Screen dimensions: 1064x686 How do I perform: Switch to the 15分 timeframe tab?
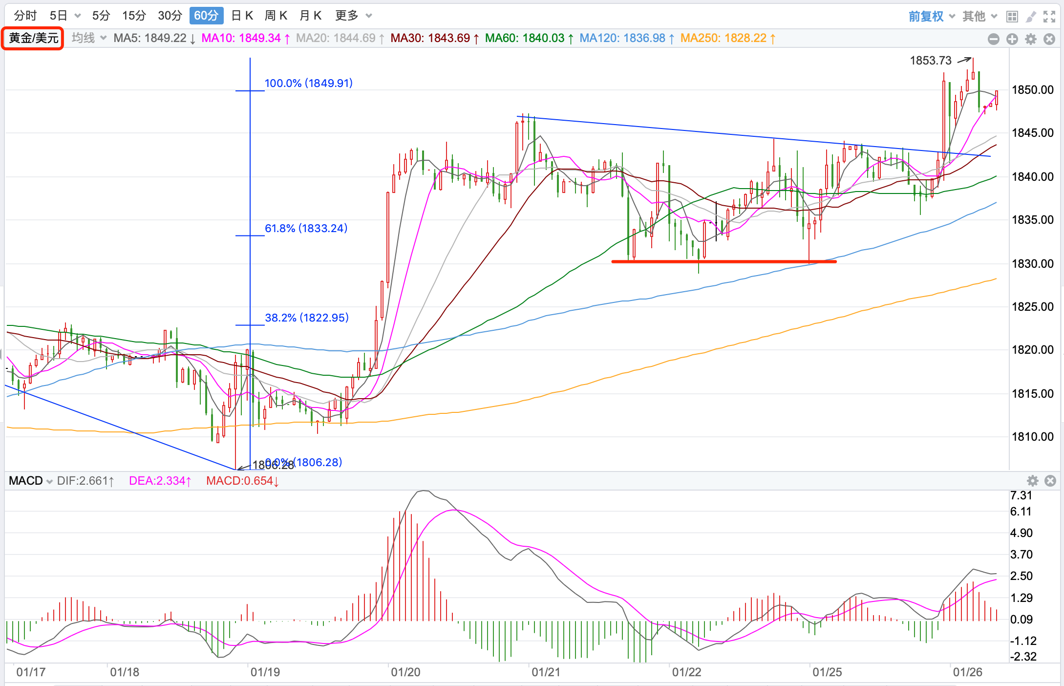click(134, 16)
